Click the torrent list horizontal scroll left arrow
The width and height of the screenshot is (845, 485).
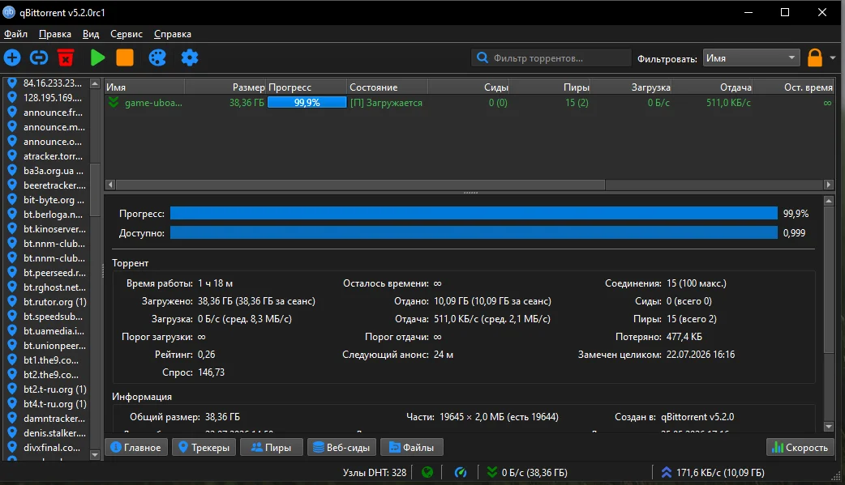pyautogui.click(x=110, y=185)
